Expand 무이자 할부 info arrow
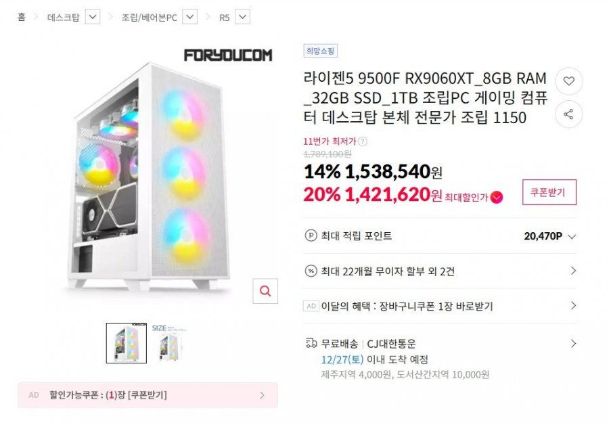Viewport: 609px width, 425px height. pos(573,271)
